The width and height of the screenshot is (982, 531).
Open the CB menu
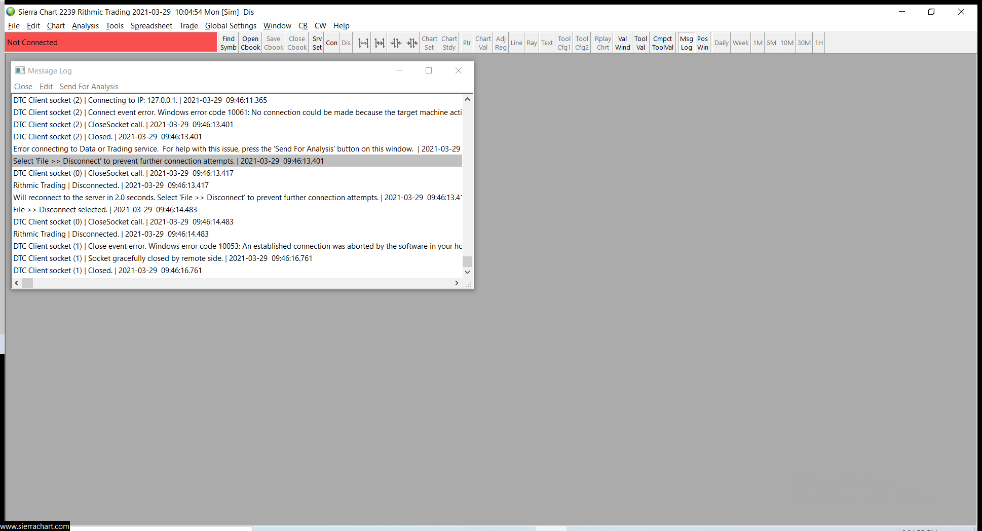coord(303,26)
